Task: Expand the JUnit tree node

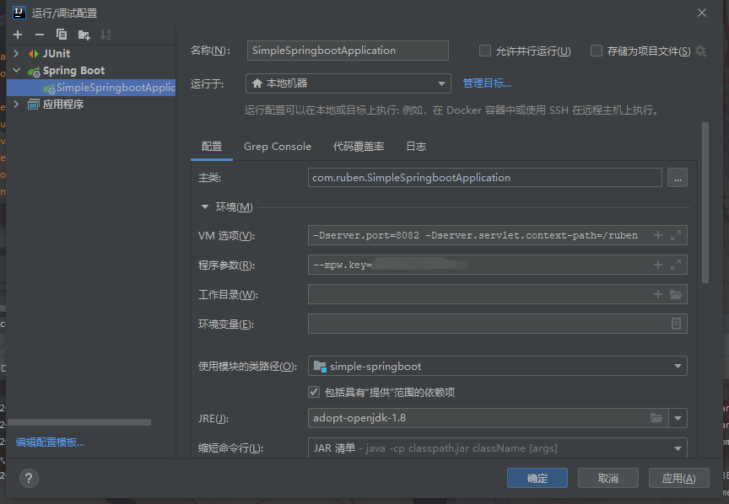Action: tap(16, 54)
